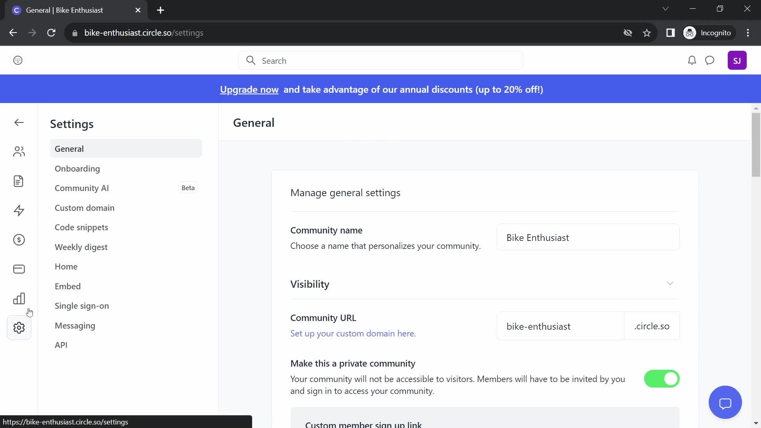This screenshot has height=428, width=761.
Task: Select Messaging settings menu item
Action: [x=75, y=326]
